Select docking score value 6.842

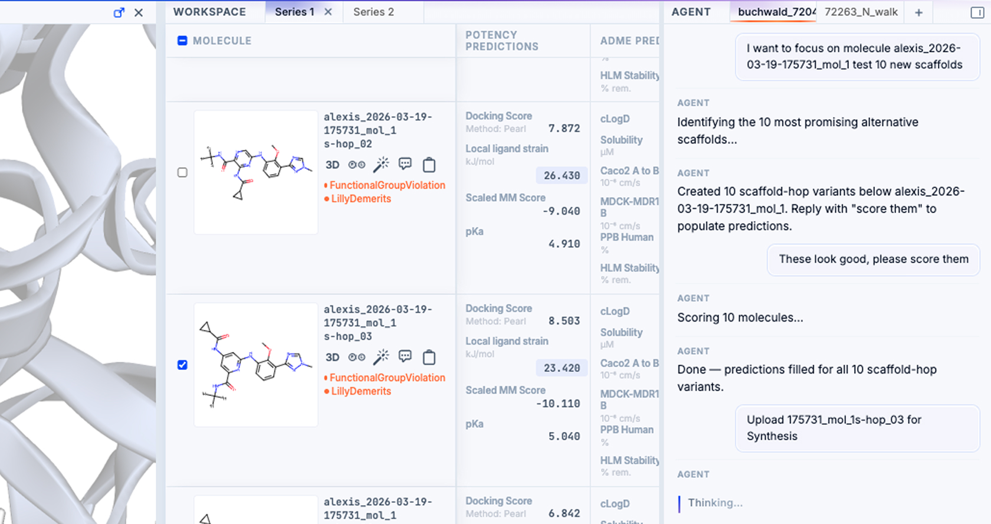coord(564,513)
